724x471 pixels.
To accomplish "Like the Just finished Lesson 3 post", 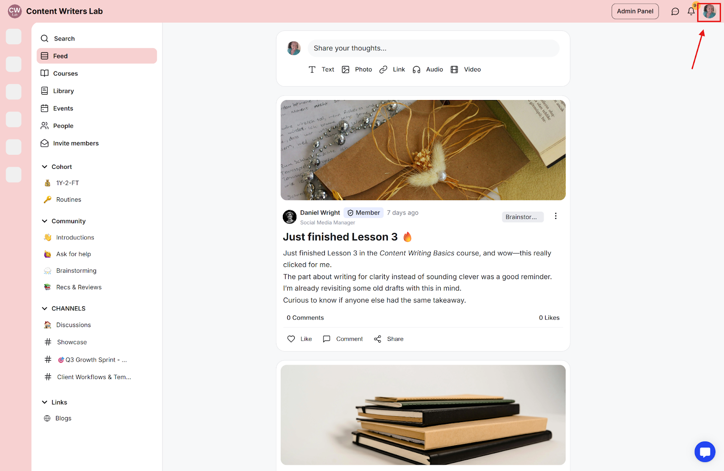I will point(300,339).
